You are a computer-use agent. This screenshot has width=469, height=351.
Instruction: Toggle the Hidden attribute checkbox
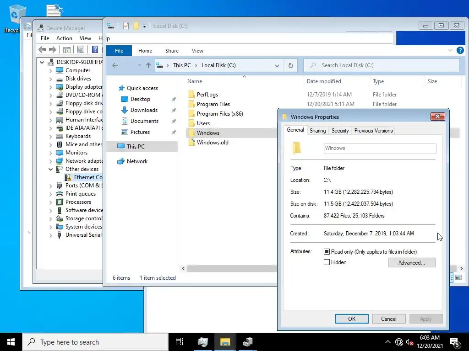click(327, 262)
